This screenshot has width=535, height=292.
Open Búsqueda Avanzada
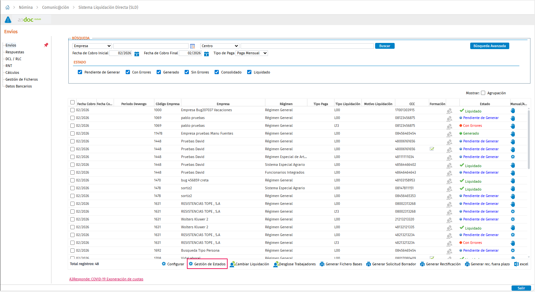pyautogui.click(x=490, y=46)
